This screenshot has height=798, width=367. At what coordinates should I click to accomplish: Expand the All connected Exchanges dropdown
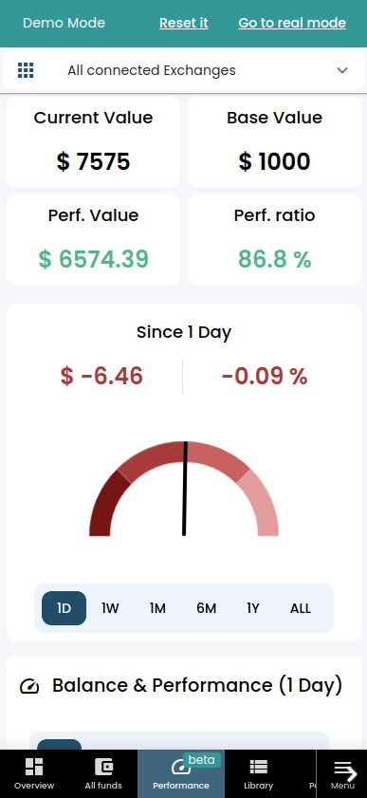pyautogui.click(x=184, y=70)
